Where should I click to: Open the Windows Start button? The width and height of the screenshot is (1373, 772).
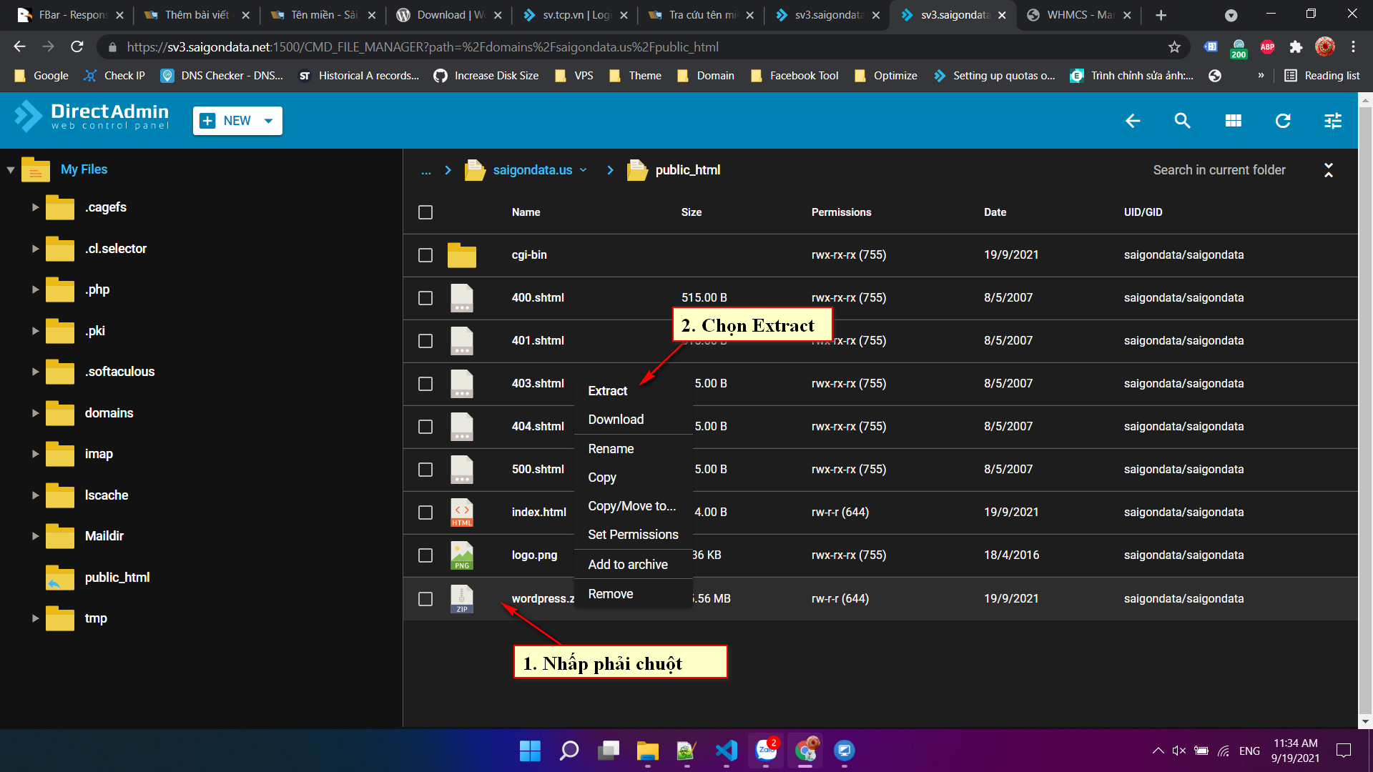point(530,751)
